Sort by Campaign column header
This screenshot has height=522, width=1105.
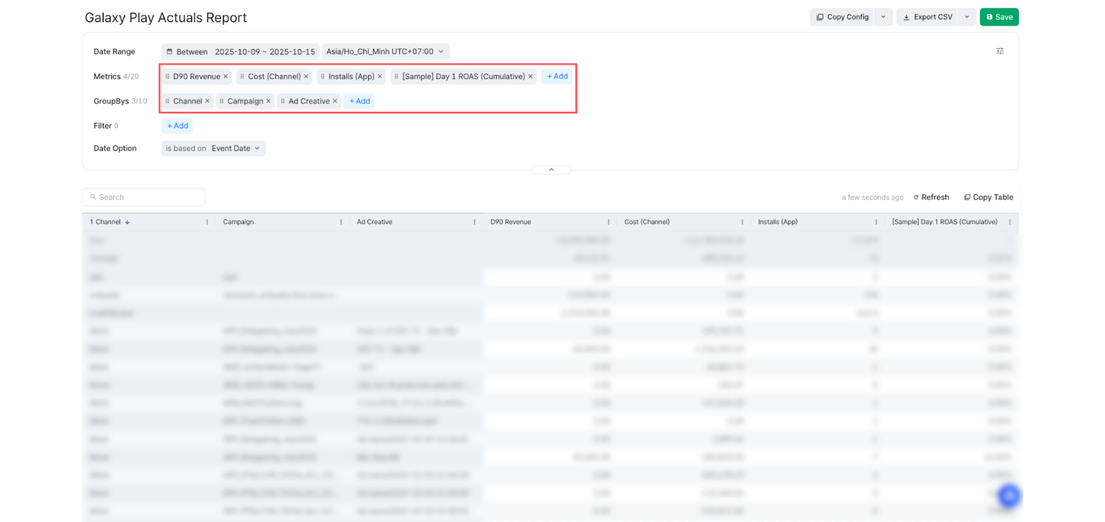[x=238, y=222]
